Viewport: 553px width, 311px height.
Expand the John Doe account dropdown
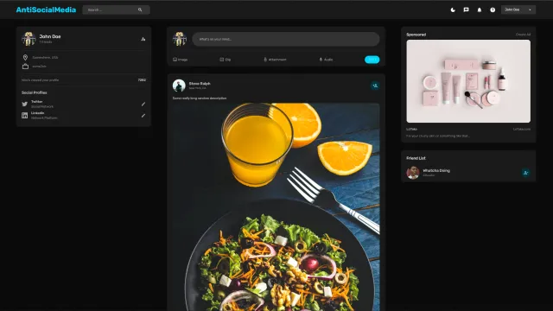click(x=518, y=10)
